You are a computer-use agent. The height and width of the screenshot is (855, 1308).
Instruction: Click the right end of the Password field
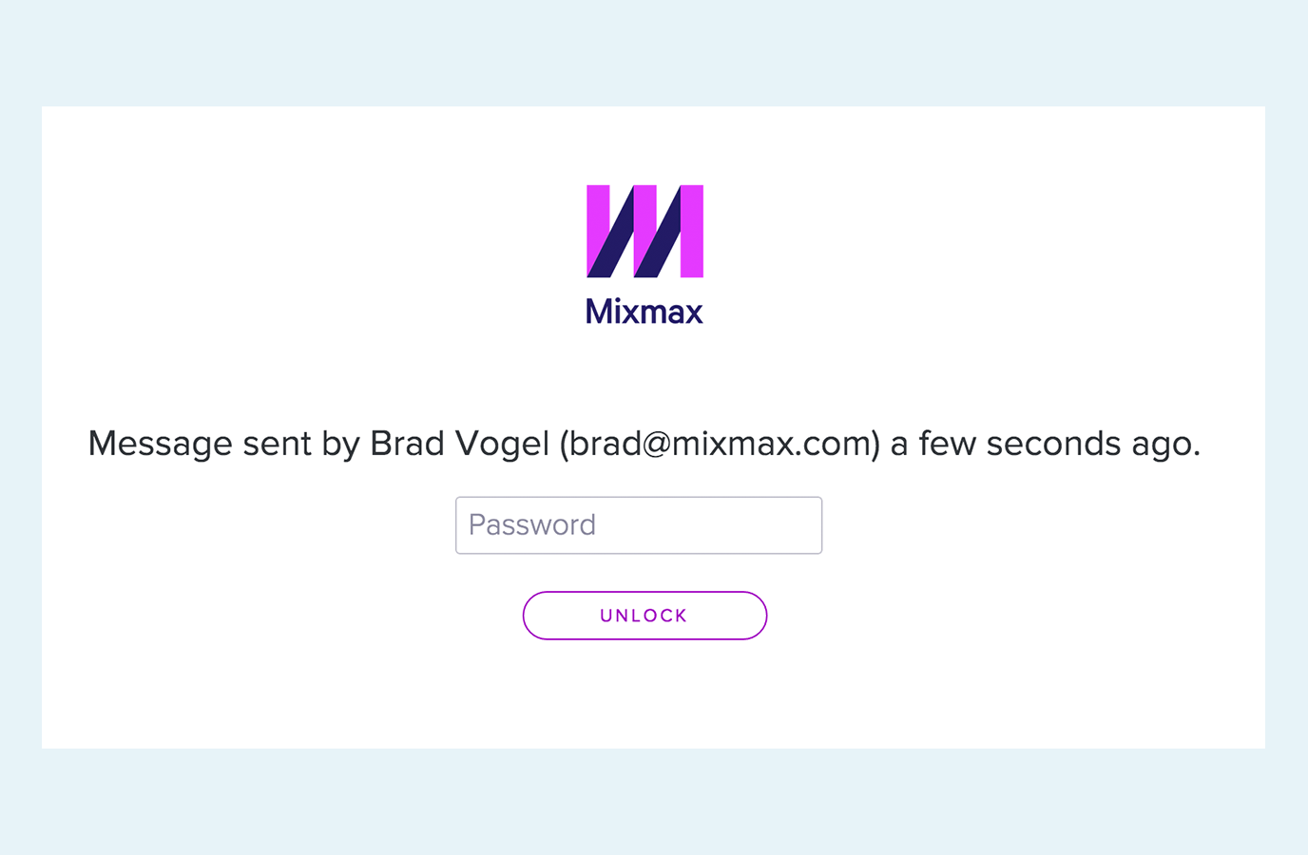(x=803, y=525)
